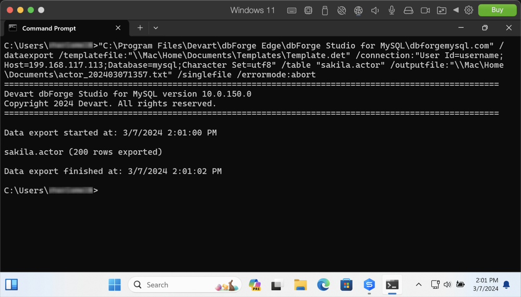Toggle the camera icon in the title bar
Image resolution: width=521 pixels, height=297 pixels.
point(425,10)
